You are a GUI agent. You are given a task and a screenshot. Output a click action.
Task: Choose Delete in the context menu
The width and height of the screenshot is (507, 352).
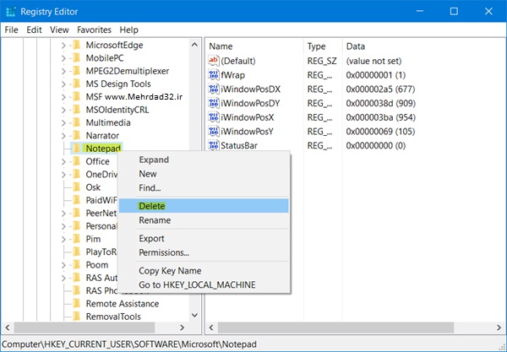click(204, 206)
